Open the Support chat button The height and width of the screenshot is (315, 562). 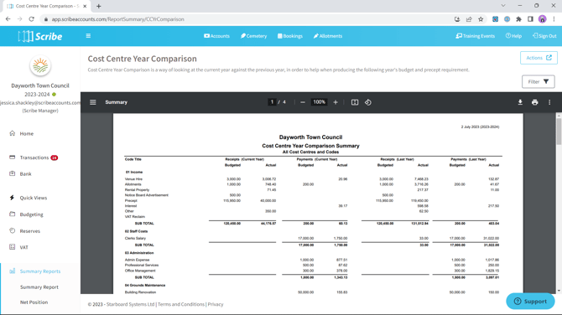pyautogui.click(x=530, y=302)
